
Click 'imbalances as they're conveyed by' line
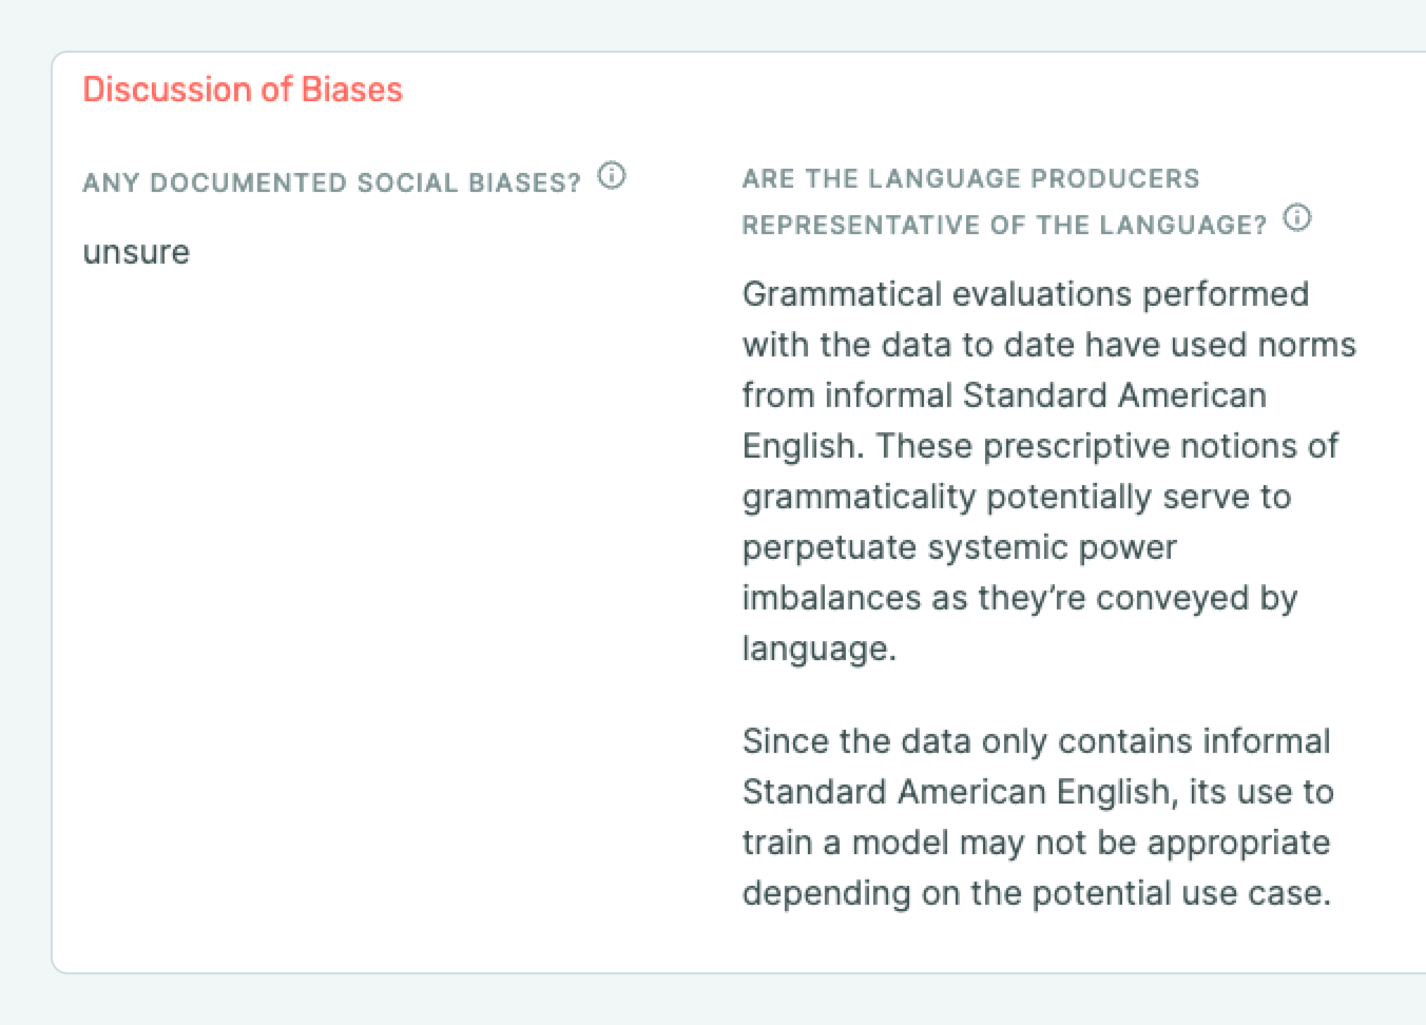coord(1020,598)
